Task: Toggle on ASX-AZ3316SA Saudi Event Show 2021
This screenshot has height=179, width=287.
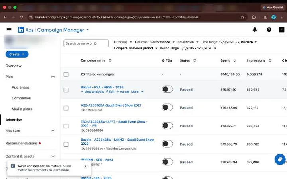Action: click(167, 107)
